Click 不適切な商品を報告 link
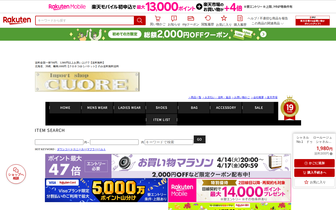336x210 pixels. coord(274,18)
